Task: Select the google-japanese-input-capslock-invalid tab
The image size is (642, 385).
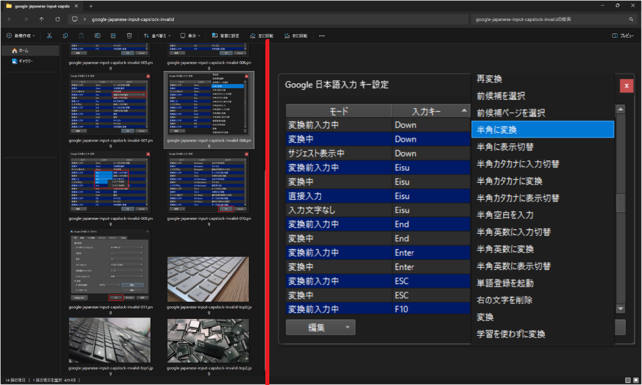Action: coord(40,7)
